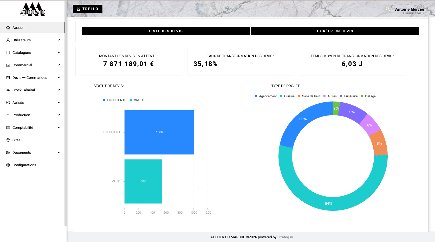
Task: Select the Stock Général menu label
Action: 24,90
